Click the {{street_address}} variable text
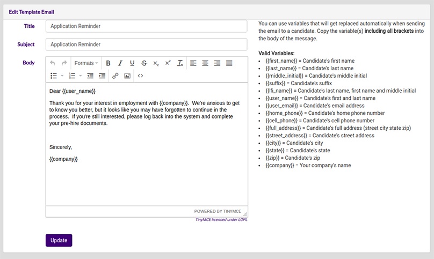The height and width of the screenshot is (259, 434). pos(286,136)
